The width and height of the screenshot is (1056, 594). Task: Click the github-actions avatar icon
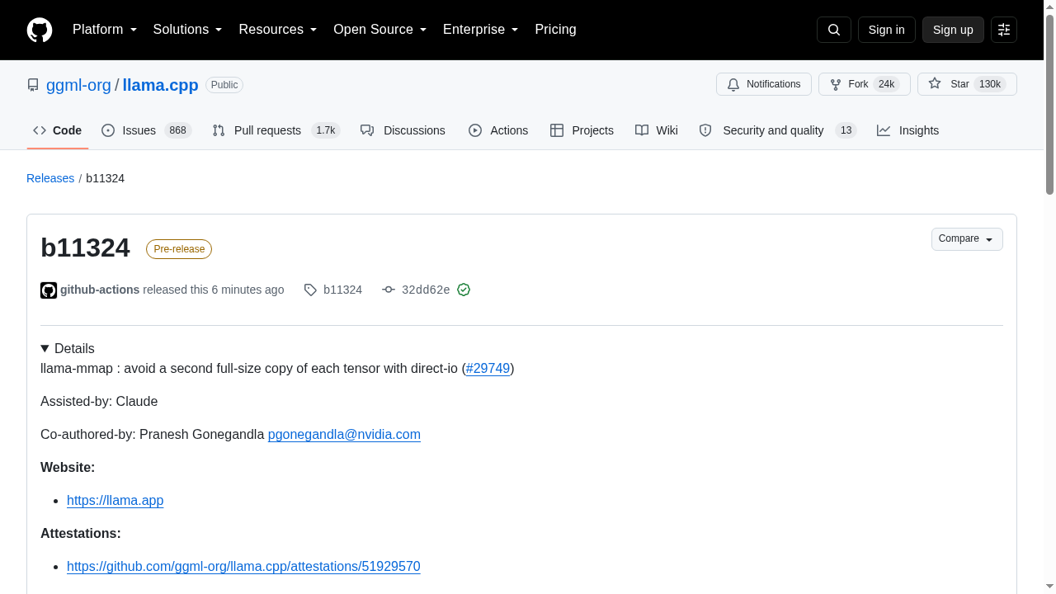[x=49, y=290]
